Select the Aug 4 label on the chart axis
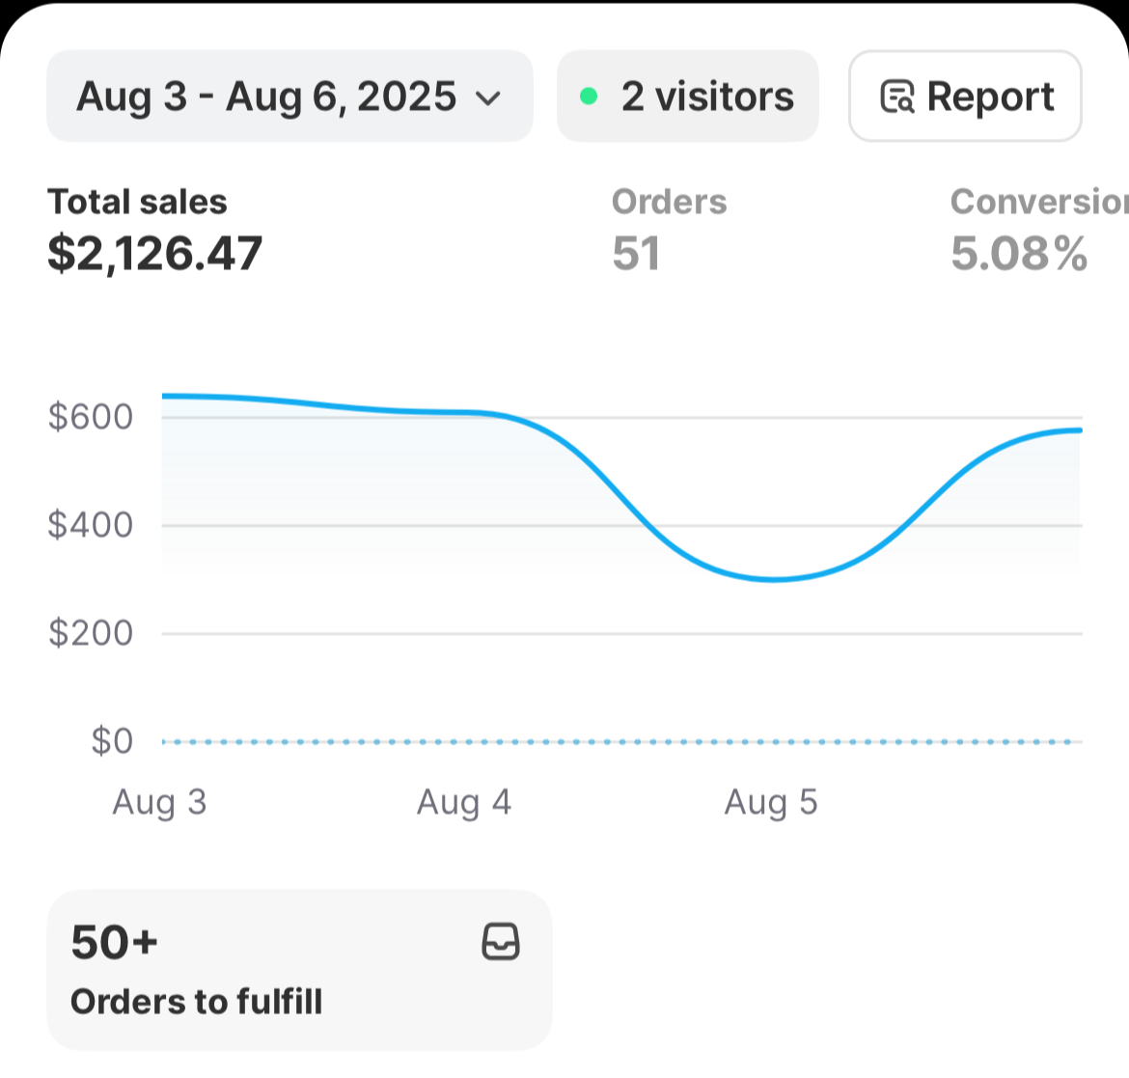 pyautogui.click(x=463, y=802)
